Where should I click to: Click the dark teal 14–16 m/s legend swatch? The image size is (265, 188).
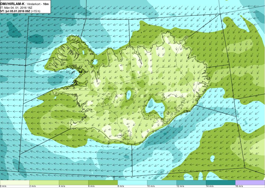tap(220, 183)
